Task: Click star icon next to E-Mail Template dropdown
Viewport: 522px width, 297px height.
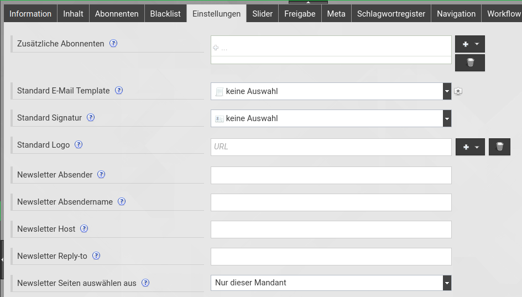Action: 458,91
